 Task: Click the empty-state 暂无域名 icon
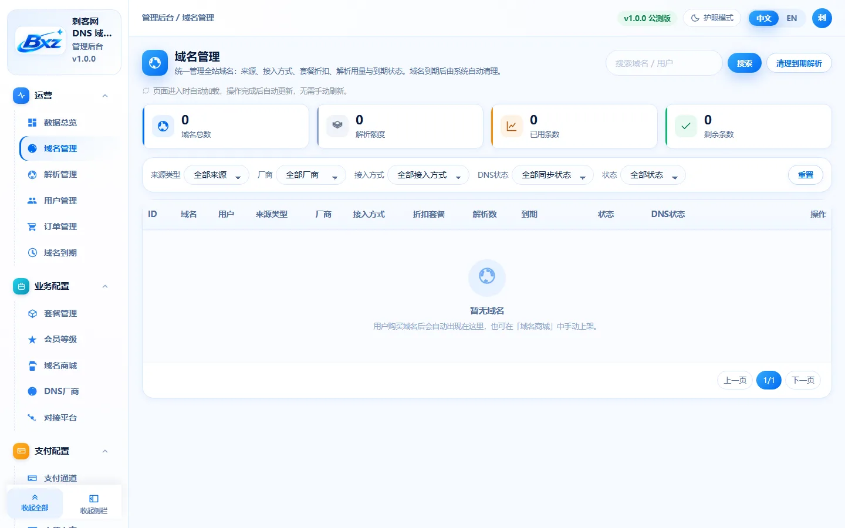487,277
